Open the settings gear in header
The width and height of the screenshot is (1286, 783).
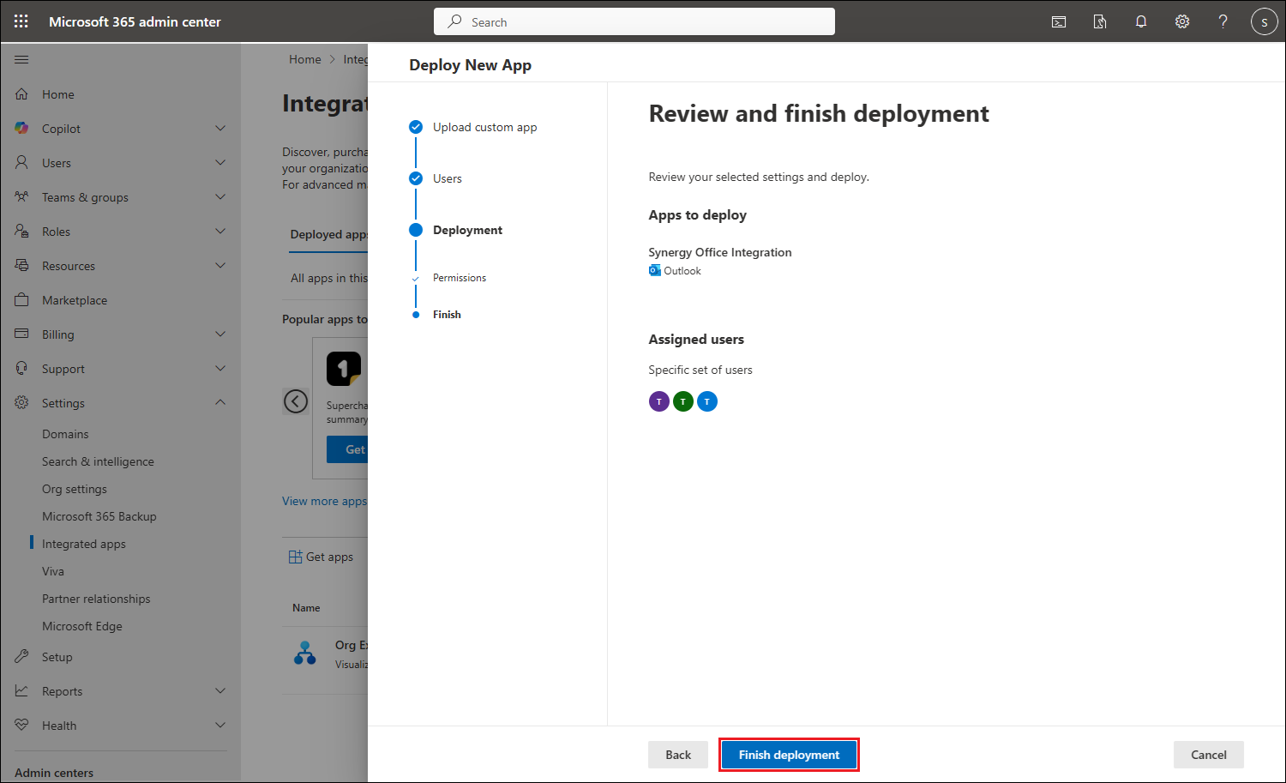(1182, 21)
